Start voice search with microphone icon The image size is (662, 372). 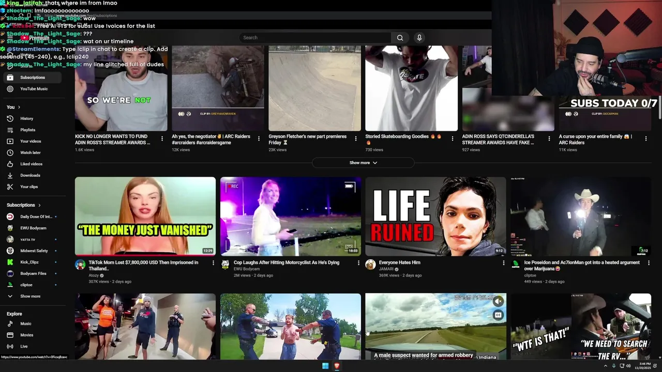pos(419,38)
